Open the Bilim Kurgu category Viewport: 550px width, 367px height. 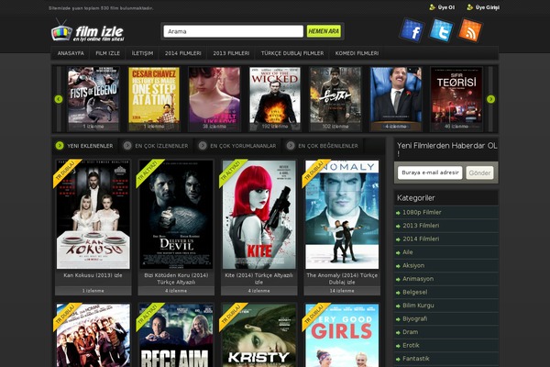tap(446, 306)
